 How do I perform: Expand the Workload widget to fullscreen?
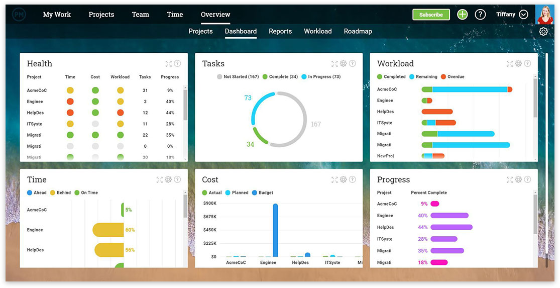coord(510,64)
